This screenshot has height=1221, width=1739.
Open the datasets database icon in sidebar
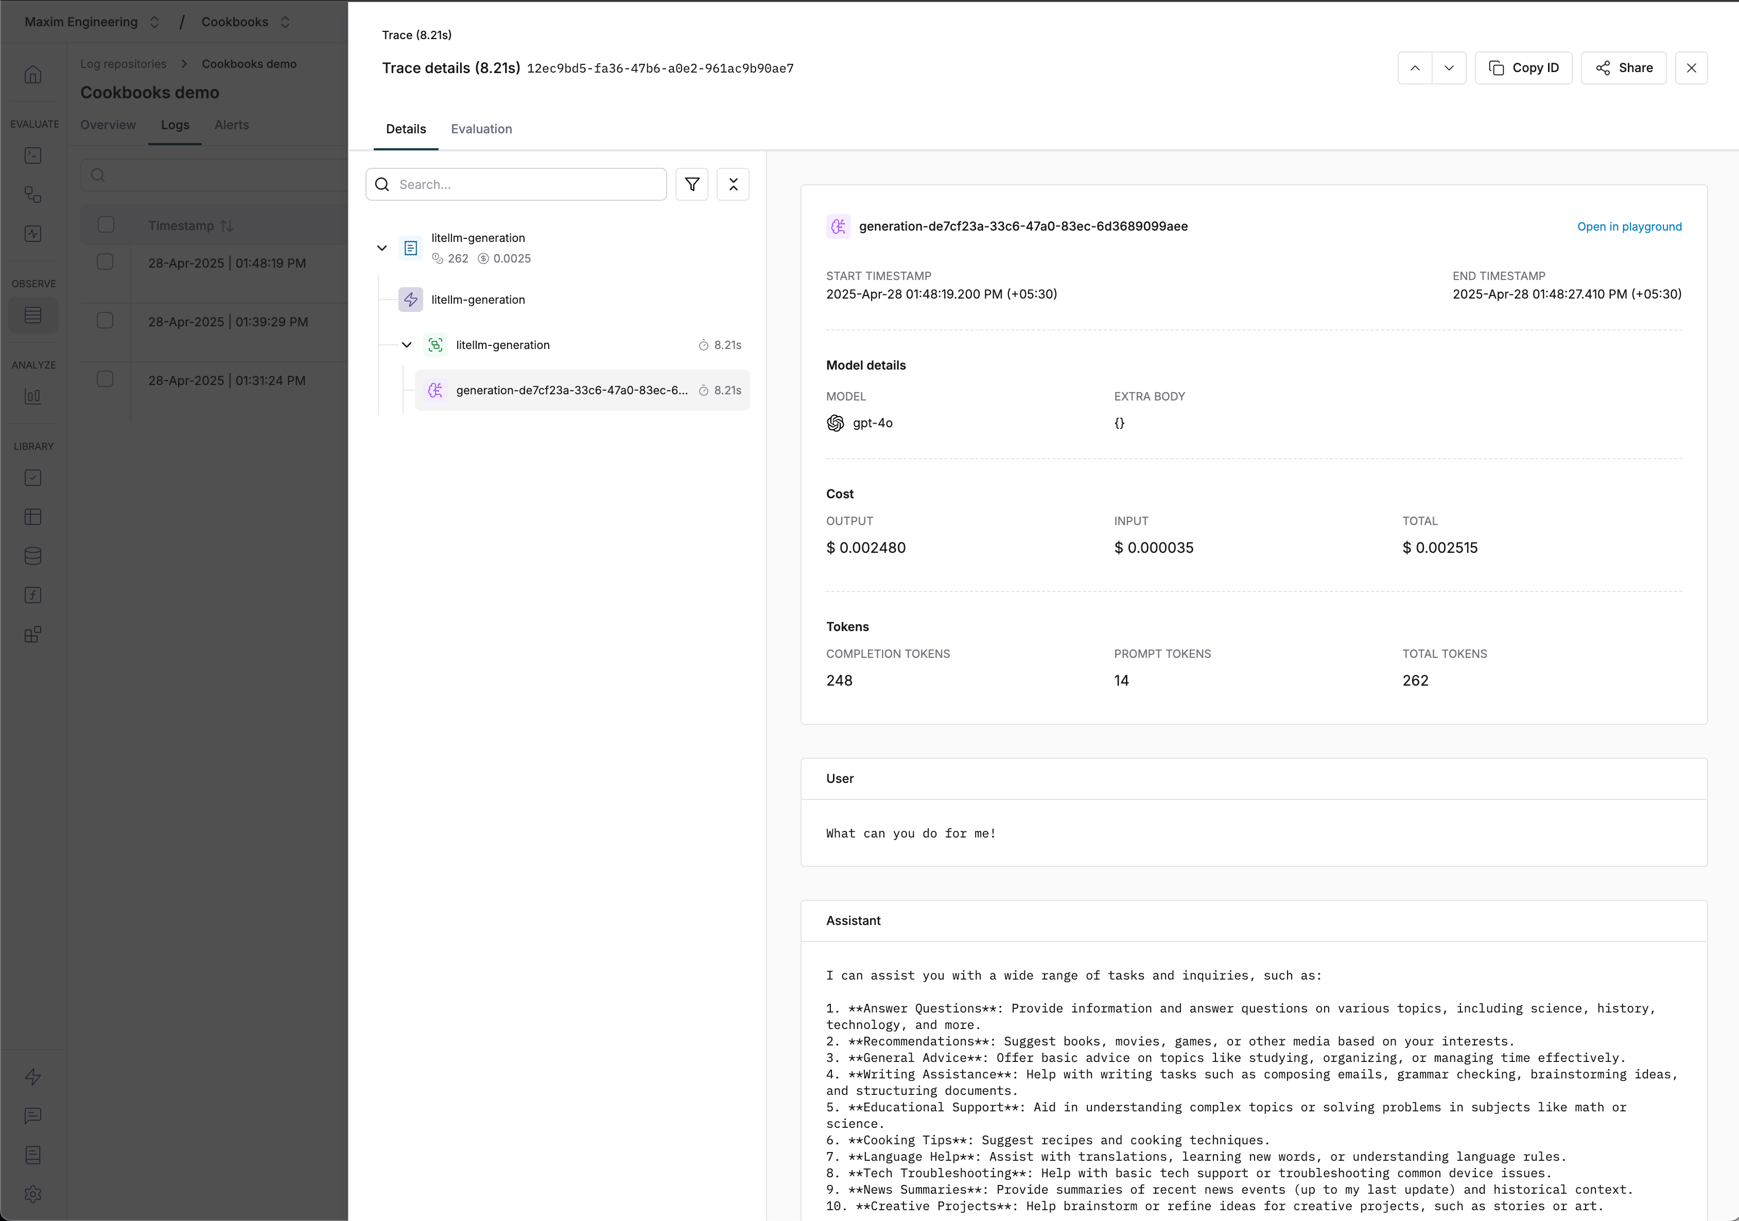32,556
